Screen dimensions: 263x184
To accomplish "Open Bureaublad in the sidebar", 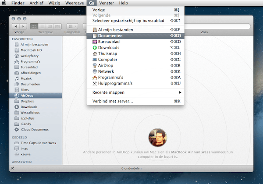I will point(36,67).
